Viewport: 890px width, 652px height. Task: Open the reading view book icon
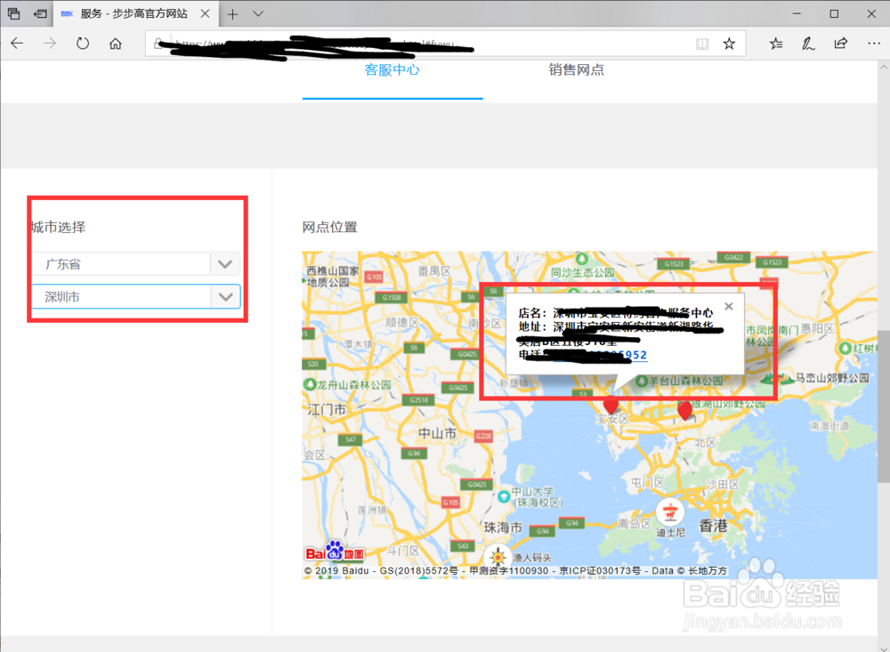703,44
